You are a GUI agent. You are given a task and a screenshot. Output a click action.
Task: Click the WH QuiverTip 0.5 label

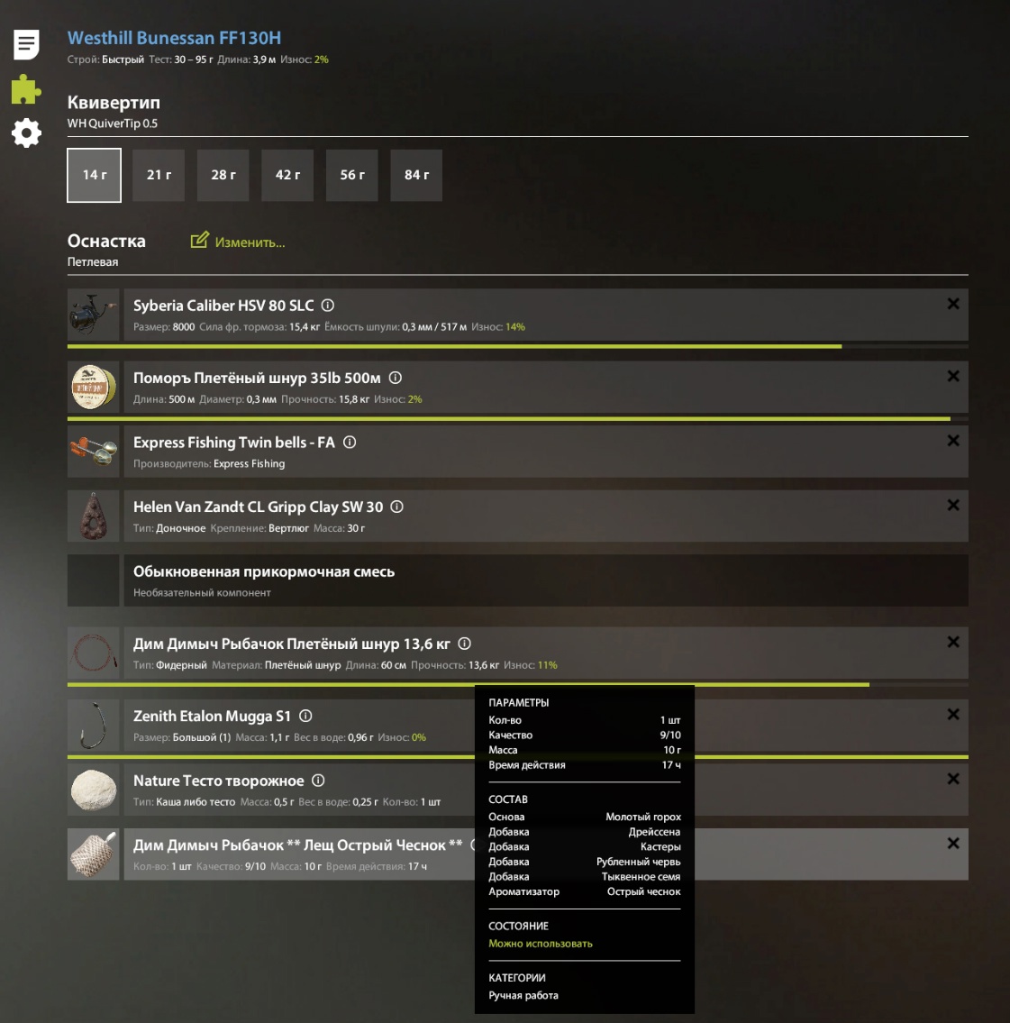112,123
